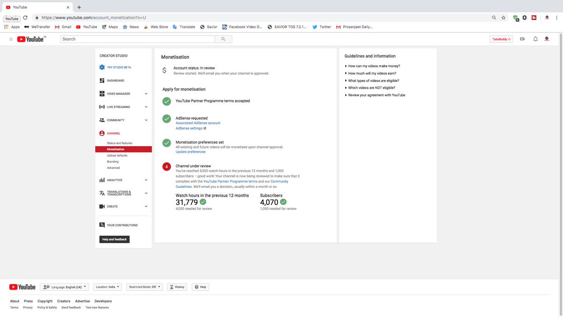Open the Location: India dropdown
Viewport: 563px width, 317px height.
pos(107,287)
